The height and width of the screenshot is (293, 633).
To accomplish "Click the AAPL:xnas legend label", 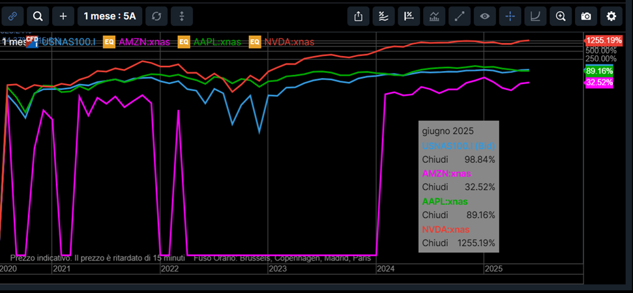I will (217, 42).
